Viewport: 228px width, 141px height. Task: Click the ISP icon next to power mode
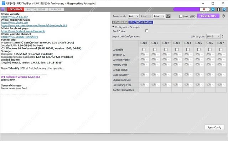168,16
